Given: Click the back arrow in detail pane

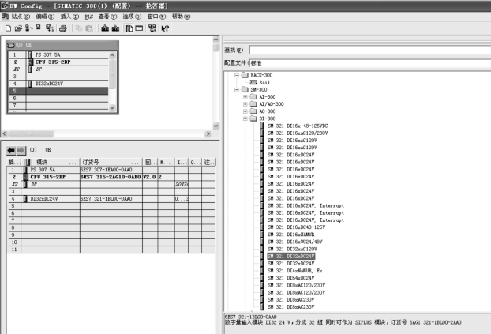Looking at the screenshot, I should 11,150.
